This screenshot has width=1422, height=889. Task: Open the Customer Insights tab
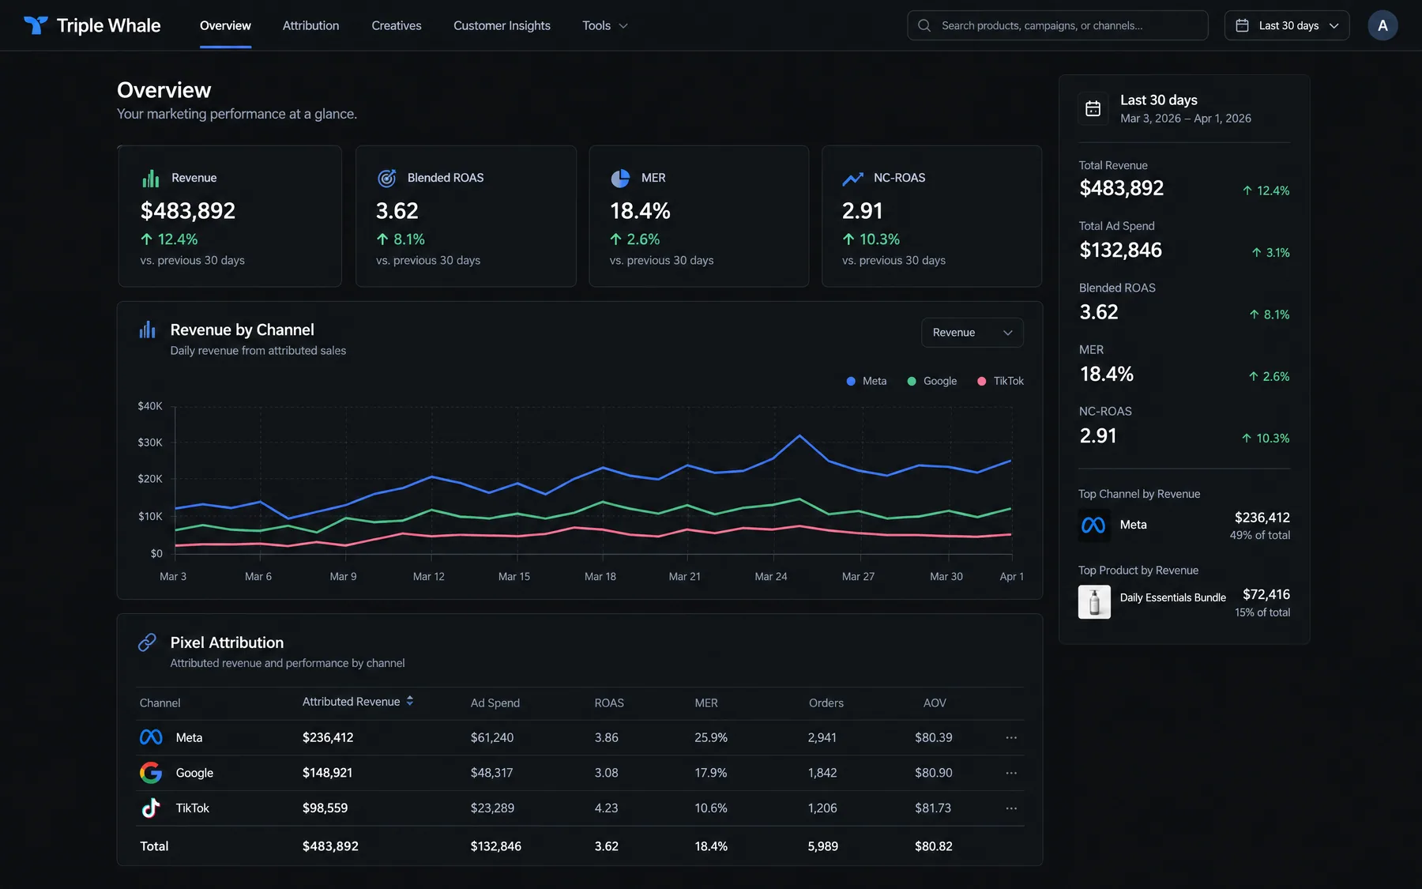click(502, 25)
